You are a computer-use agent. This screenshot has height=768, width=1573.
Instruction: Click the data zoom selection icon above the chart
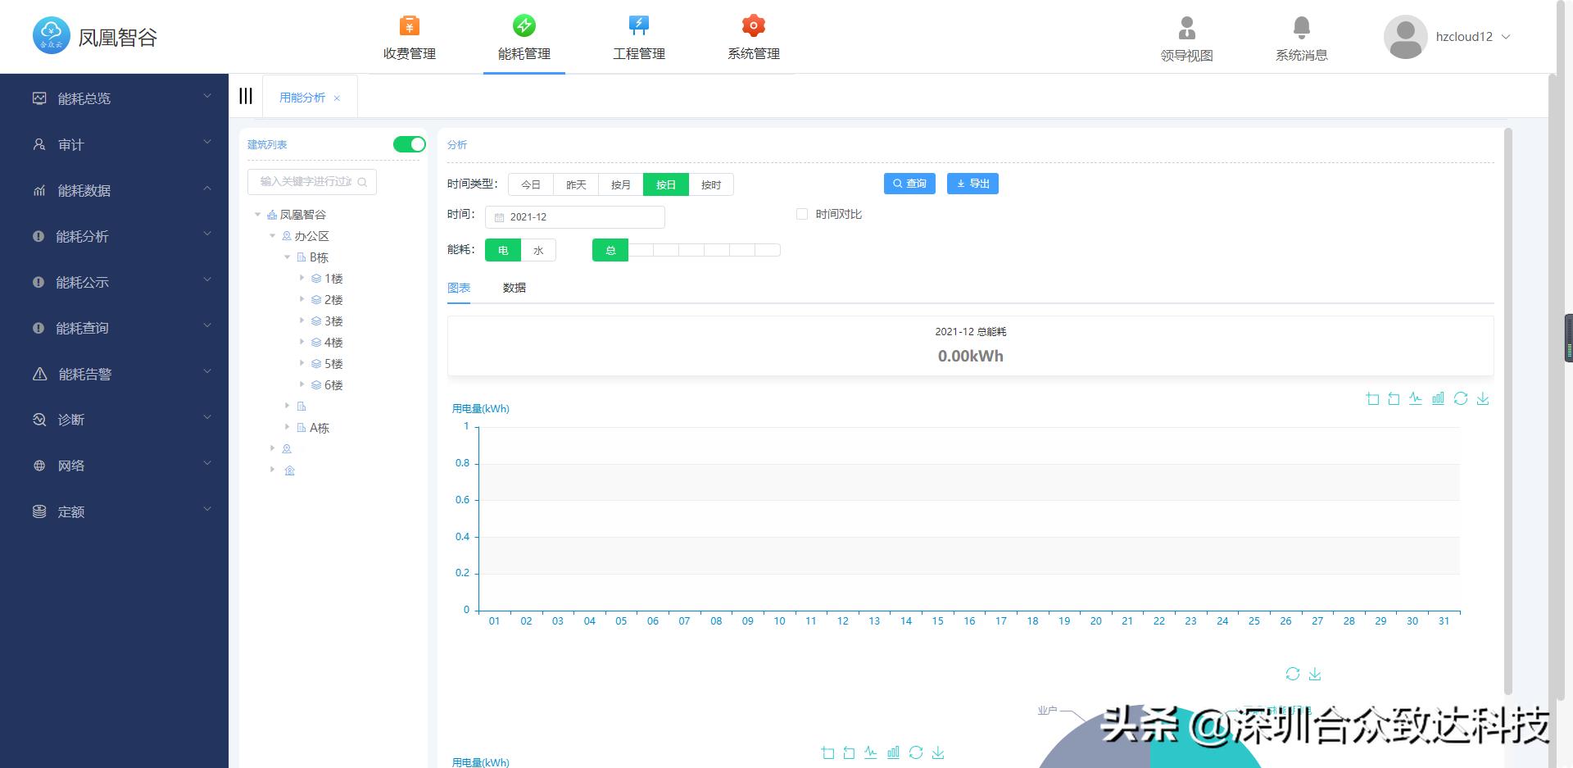[1372, 399]
